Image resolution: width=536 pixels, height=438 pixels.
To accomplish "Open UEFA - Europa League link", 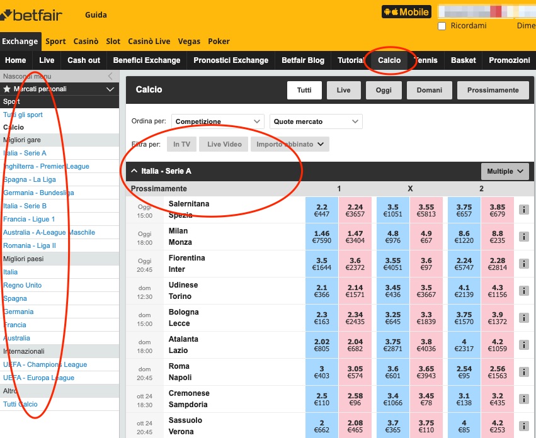I will pyautogui.click(x=38, y=378).
